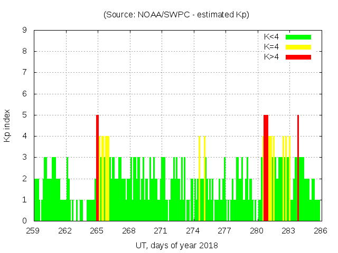Click the wide red bar near day 281
Image resolution: width=338 pixels, height=253 pixels.
266,169
